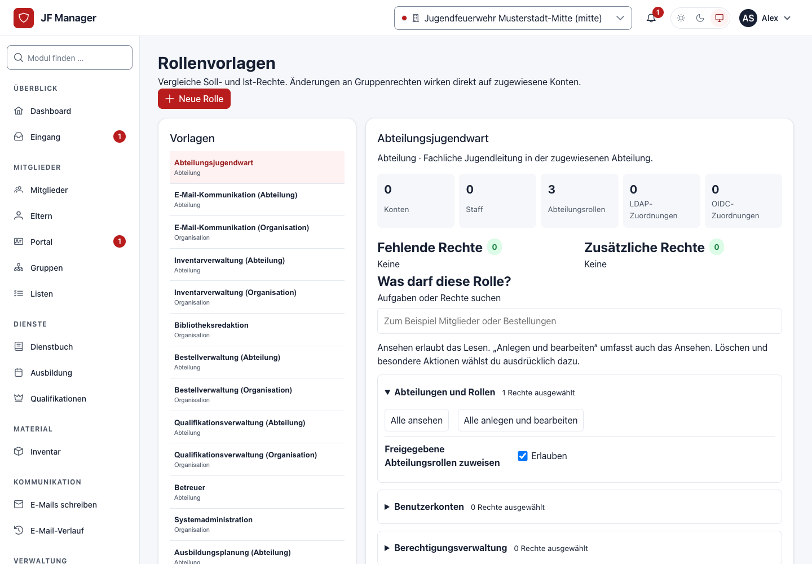The image size is (812, 564).
Task: Click the JF Manager shield logo
Action: [24, 18]
